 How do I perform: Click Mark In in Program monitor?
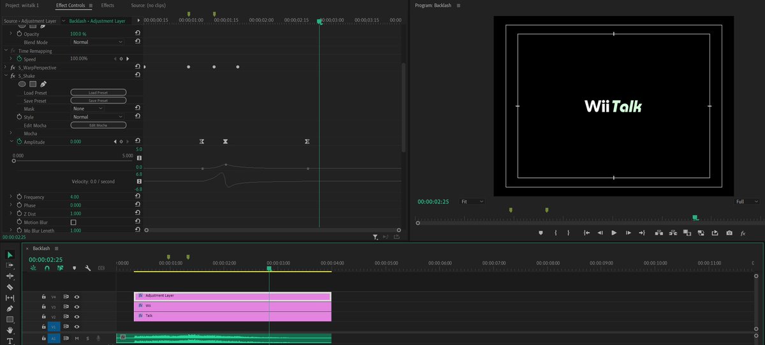coord(556,233)
